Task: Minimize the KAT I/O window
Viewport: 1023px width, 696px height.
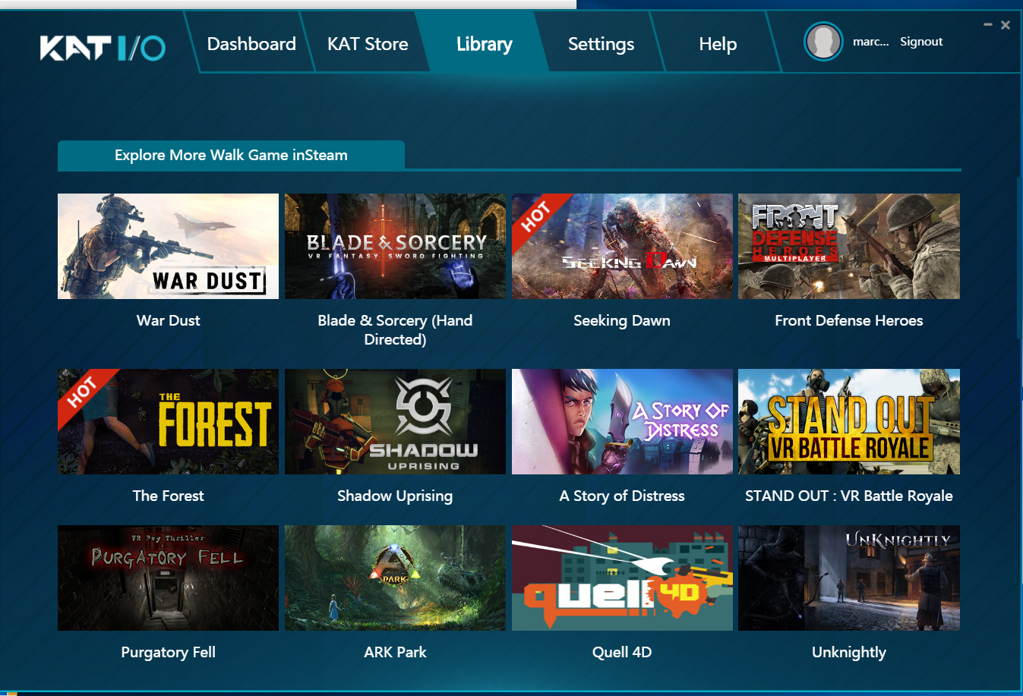Action: [988, 25]
